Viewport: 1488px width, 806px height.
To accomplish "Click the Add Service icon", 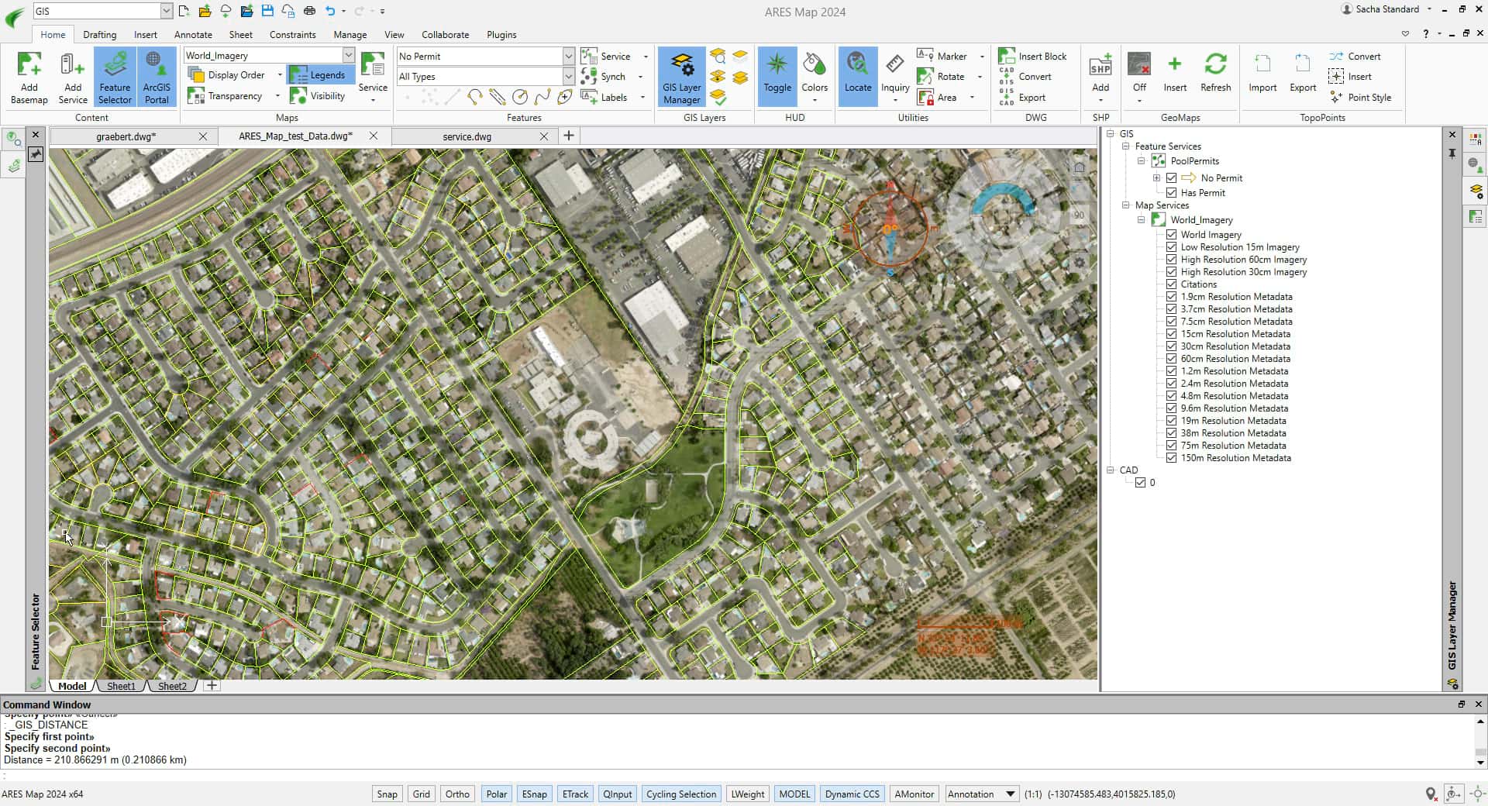I will (73, 76).
